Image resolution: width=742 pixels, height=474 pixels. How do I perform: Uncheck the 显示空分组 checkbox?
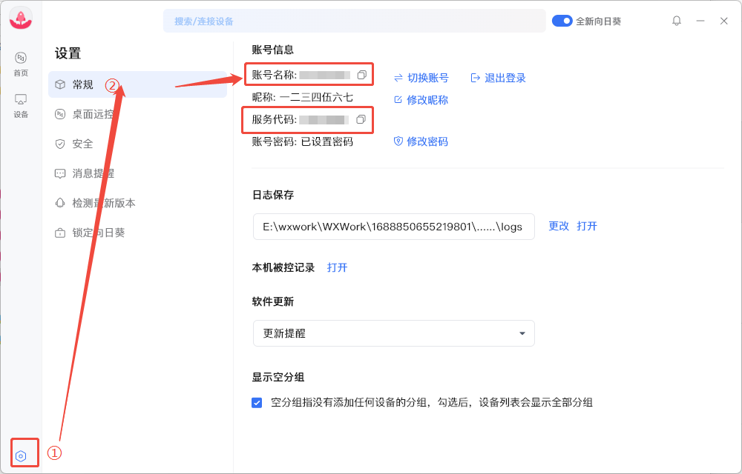257,403
